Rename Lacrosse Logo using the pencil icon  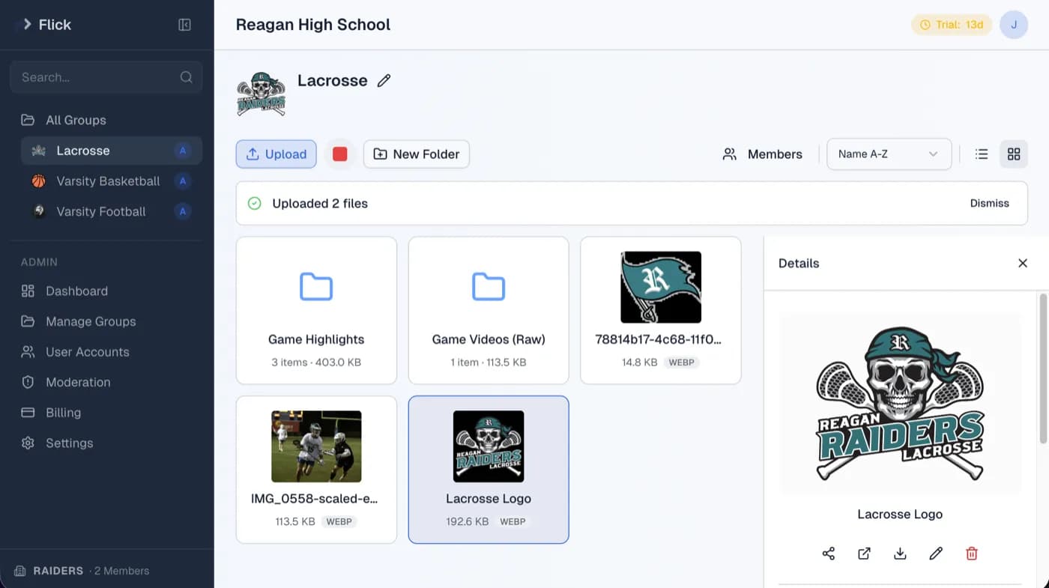(x=936, y=554)
